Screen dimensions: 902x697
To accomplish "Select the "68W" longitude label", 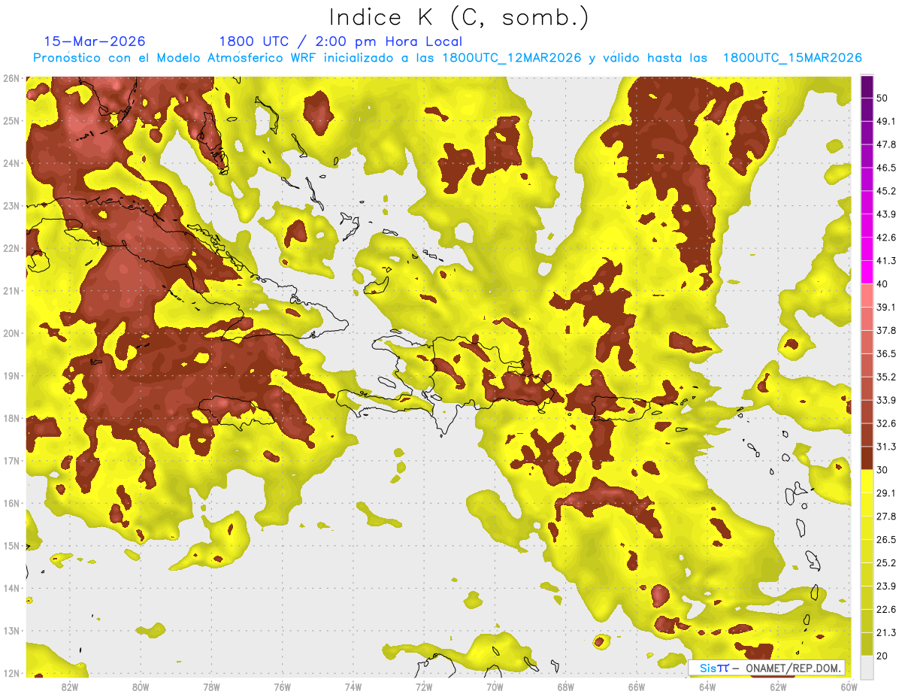I will pos(566,686).
